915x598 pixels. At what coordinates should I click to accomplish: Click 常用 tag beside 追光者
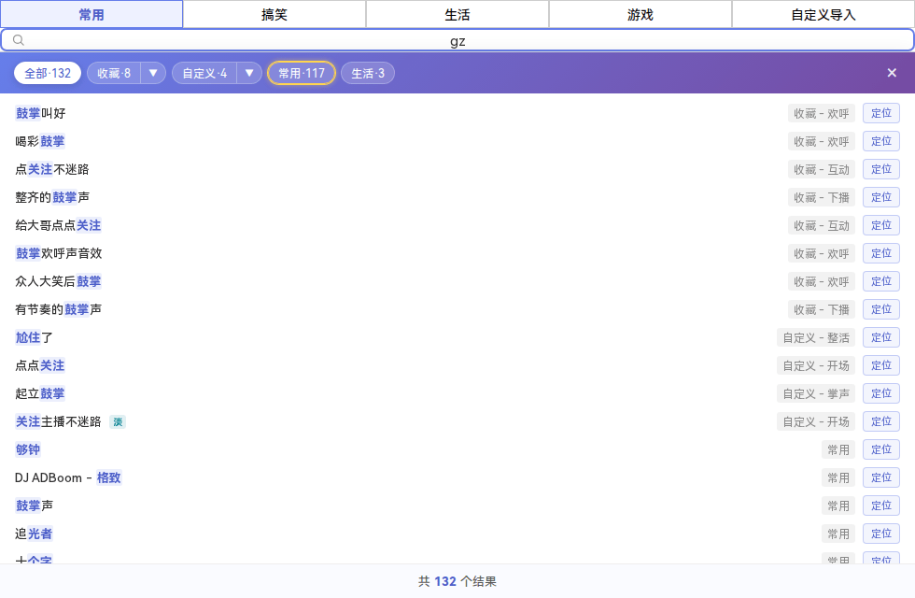click(x=838, y=534)
